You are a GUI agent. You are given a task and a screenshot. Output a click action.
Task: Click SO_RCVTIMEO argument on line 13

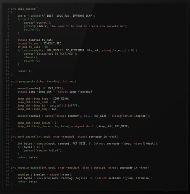75,50
